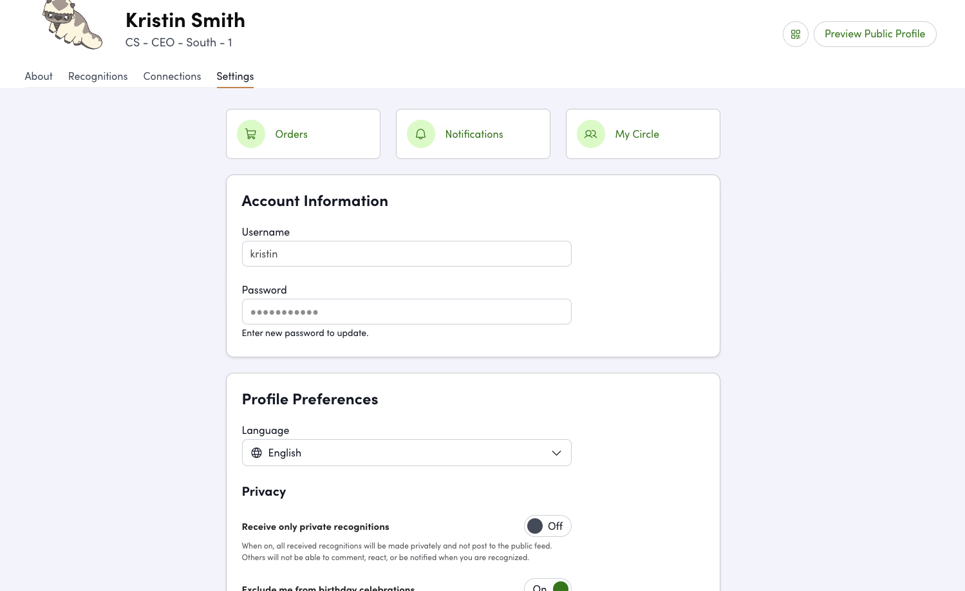This screenshot has width=965, height=591.
Task: Select the Settings tab
Action: tap(235, 76)
